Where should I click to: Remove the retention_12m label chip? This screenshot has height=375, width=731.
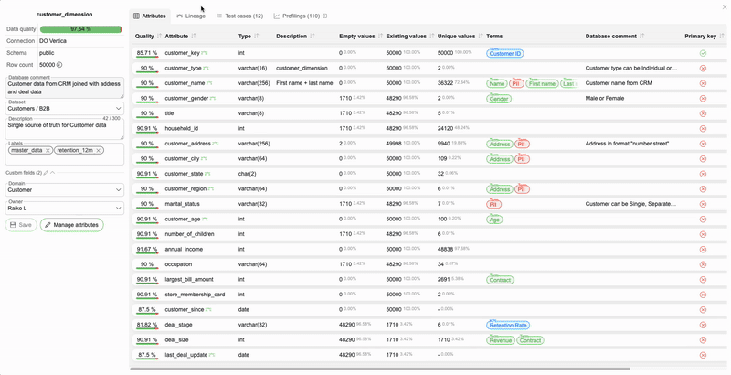(99, 150)
